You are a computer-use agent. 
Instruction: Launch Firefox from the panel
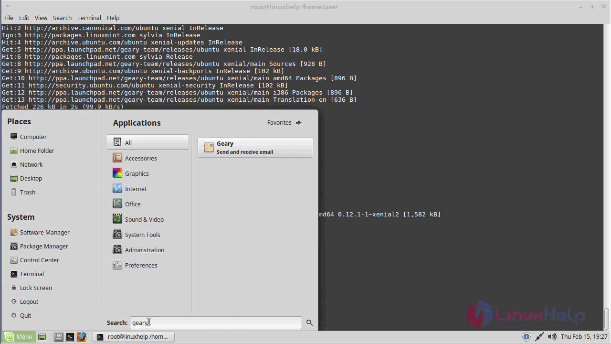[x=81, y=337]
